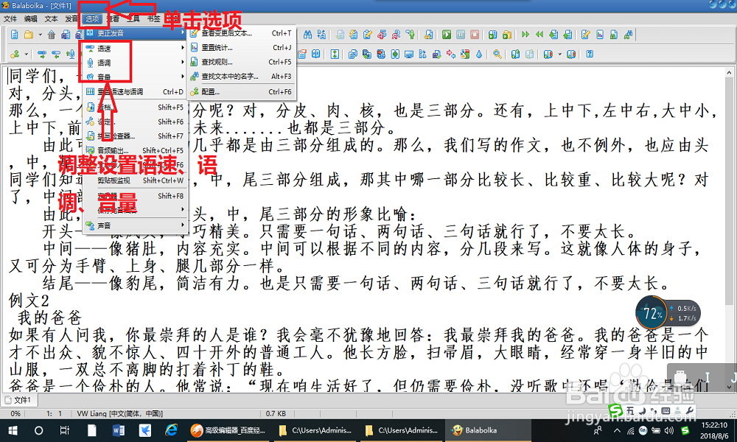Viewport: 737px width, 442px height.
Task: Click the taskbar clock showing 15:22:10
Action: [714, 430]
